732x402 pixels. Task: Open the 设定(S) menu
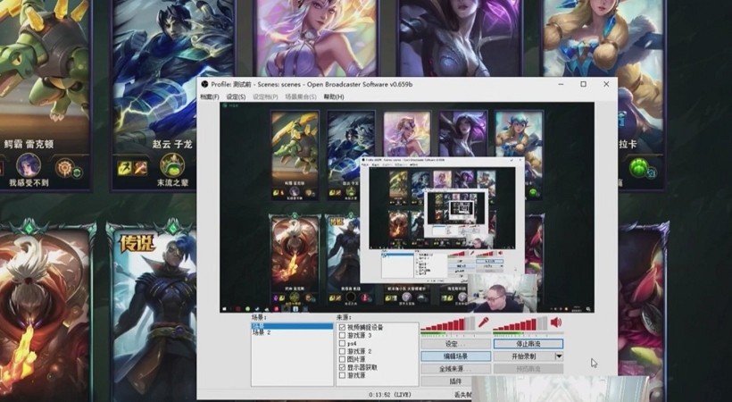(x=236, y=96)
